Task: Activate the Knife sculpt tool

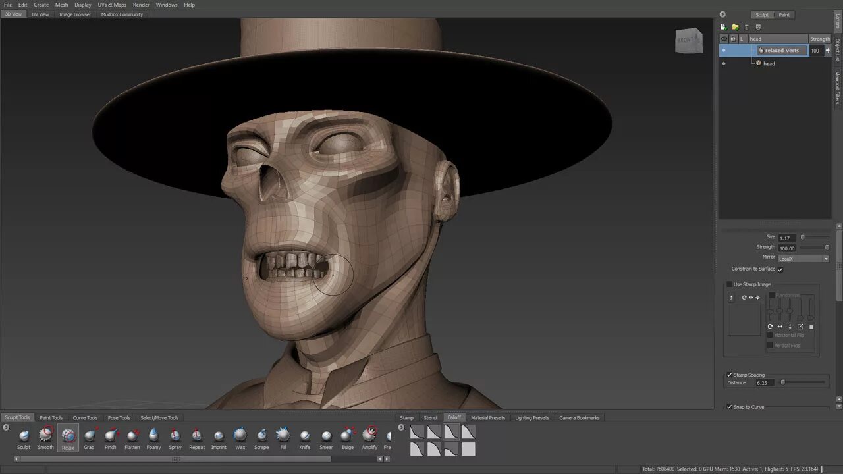Action: point(305,436)
